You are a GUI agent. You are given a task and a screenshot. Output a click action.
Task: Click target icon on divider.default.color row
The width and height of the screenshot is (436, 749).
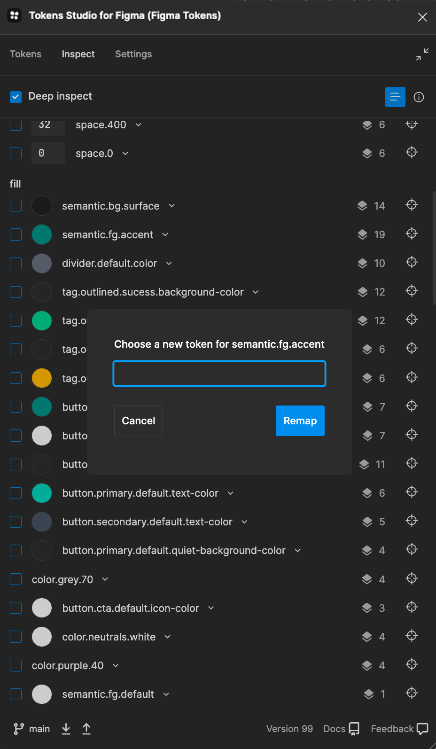click(x=412, y=262)
